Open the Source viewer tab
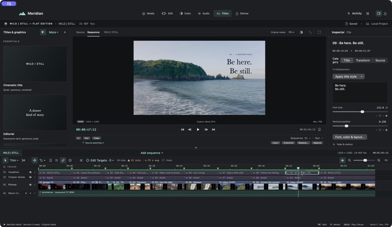 [x=80, y=32]
